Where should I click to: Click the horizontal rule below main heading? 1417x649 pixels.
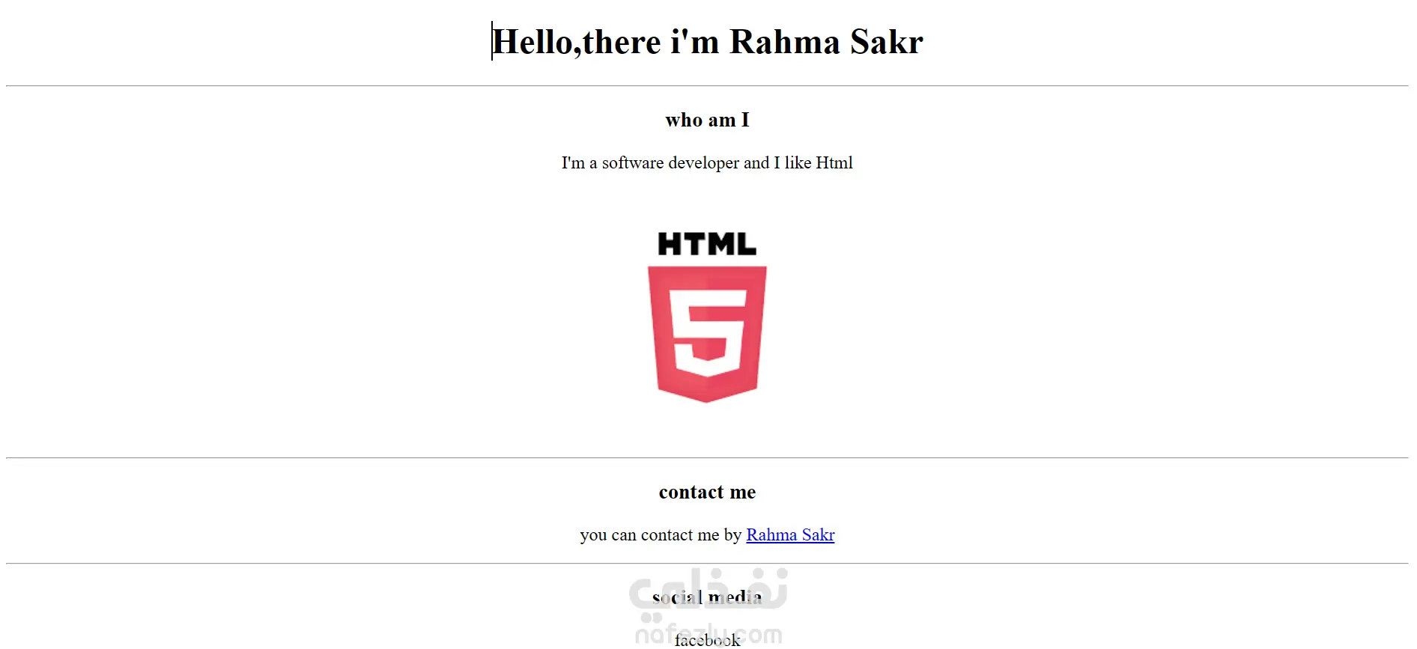(707, 86)
